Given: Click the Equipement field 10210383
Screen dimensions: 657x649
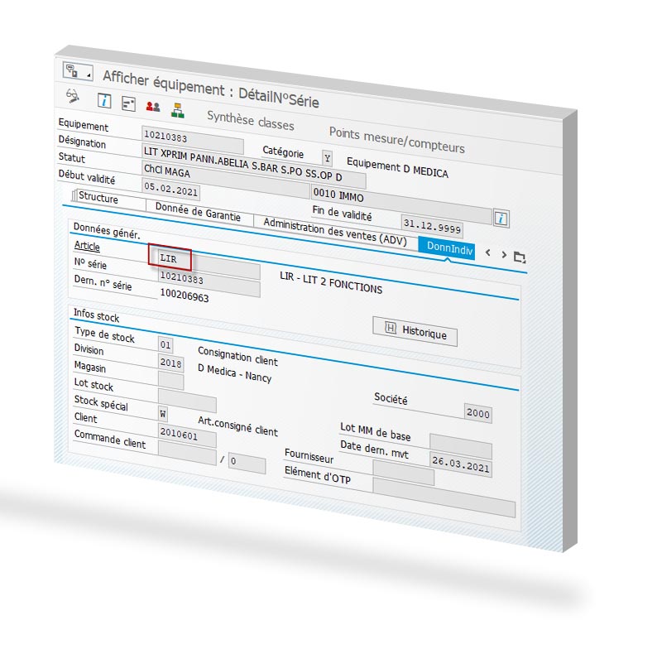Looking at the screenshot, I should [x=193, y=140].
